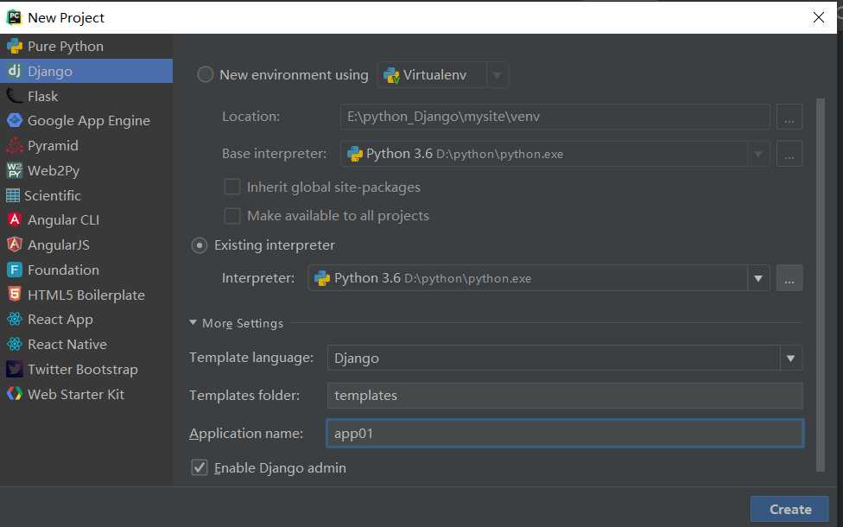Viewport: 843px width, 527px height.
Task: Click the Create button
Action: click(789, 509)
